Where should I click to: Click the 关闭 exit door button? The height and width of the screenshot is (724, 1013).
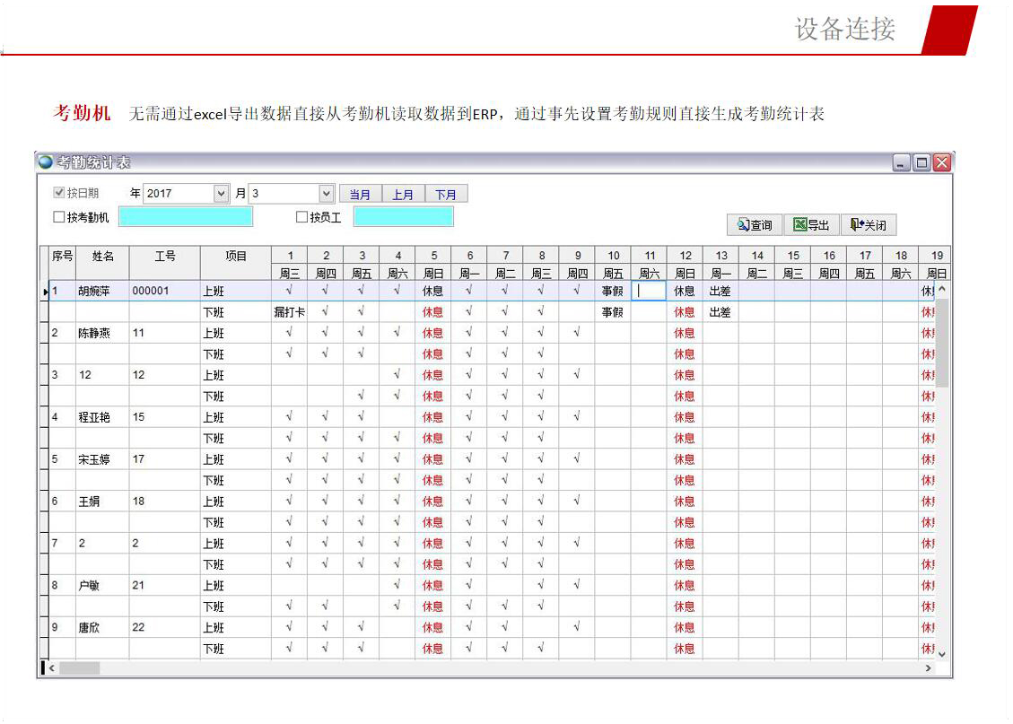tap(868, 225)
